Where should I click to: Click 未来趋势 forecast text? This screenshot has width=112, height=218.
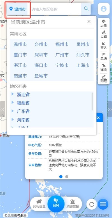73,165
